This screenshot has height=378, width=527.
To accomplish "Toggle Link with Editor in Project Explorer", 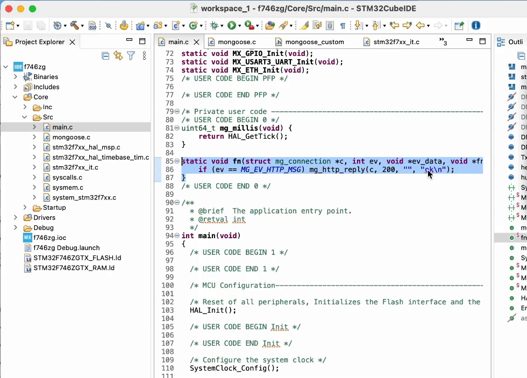I will pyautogui.click(x=118, y=56).
